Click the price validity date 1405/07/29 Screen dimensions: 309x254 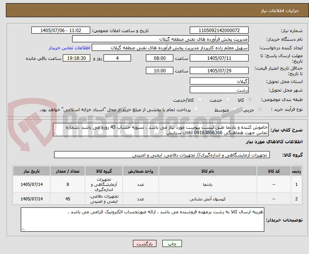pos(219,70)
